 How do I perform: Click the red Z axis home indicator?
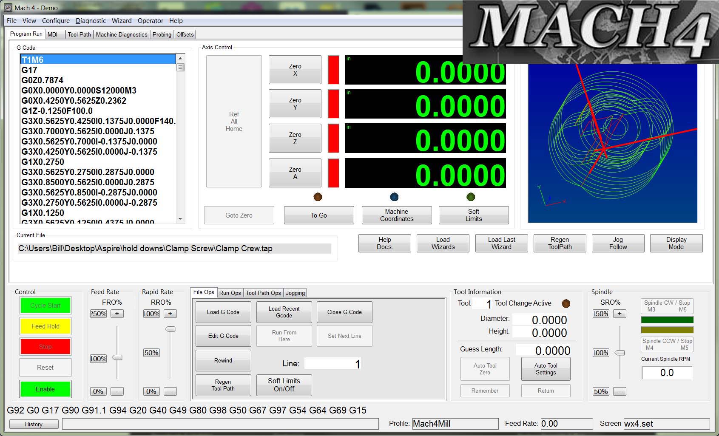[333, 138]
